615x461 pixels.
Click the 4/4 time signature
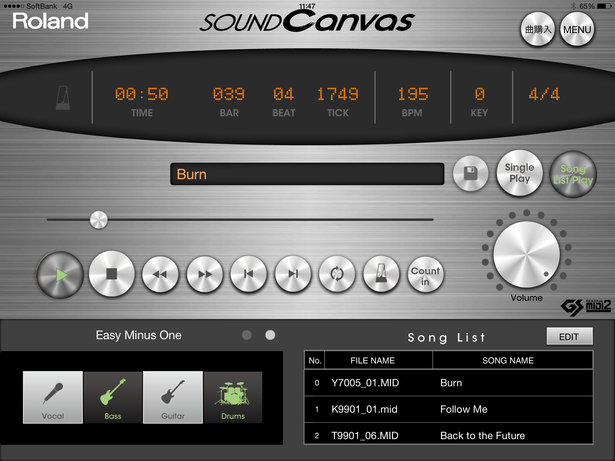tap(544, 94)
